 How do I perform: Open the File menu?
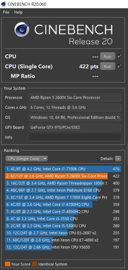[x=6, y=12]
